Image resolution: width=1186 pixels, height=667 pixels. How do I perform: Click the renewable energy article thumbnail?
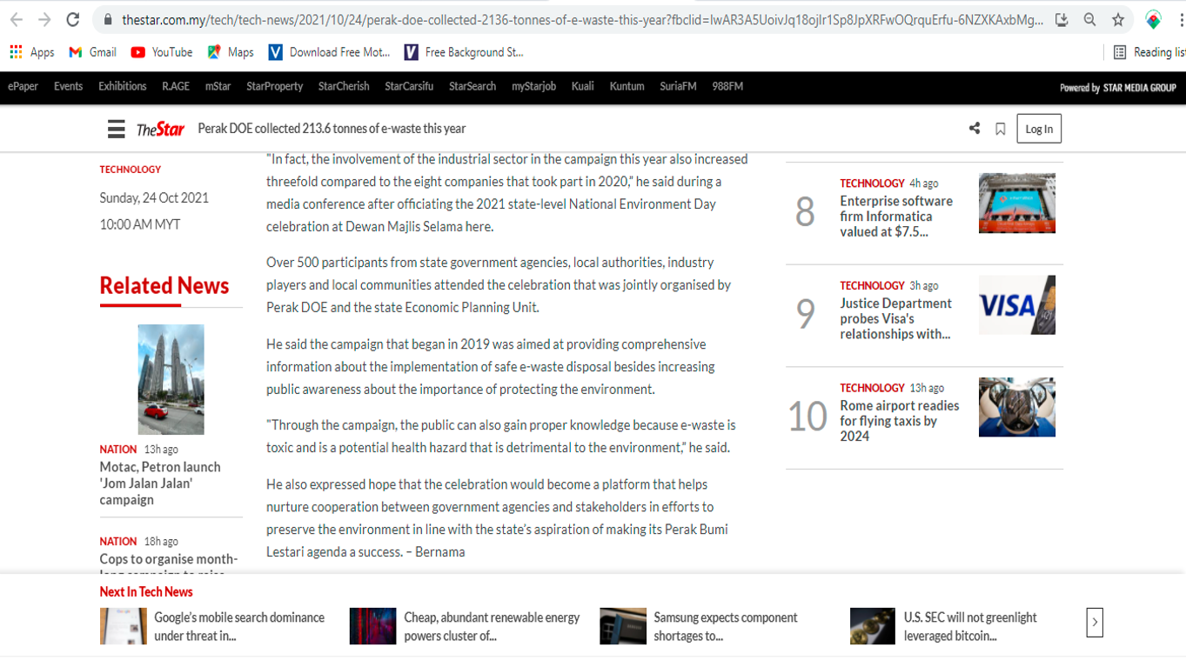pyautogui.click(x=372, y=626)
